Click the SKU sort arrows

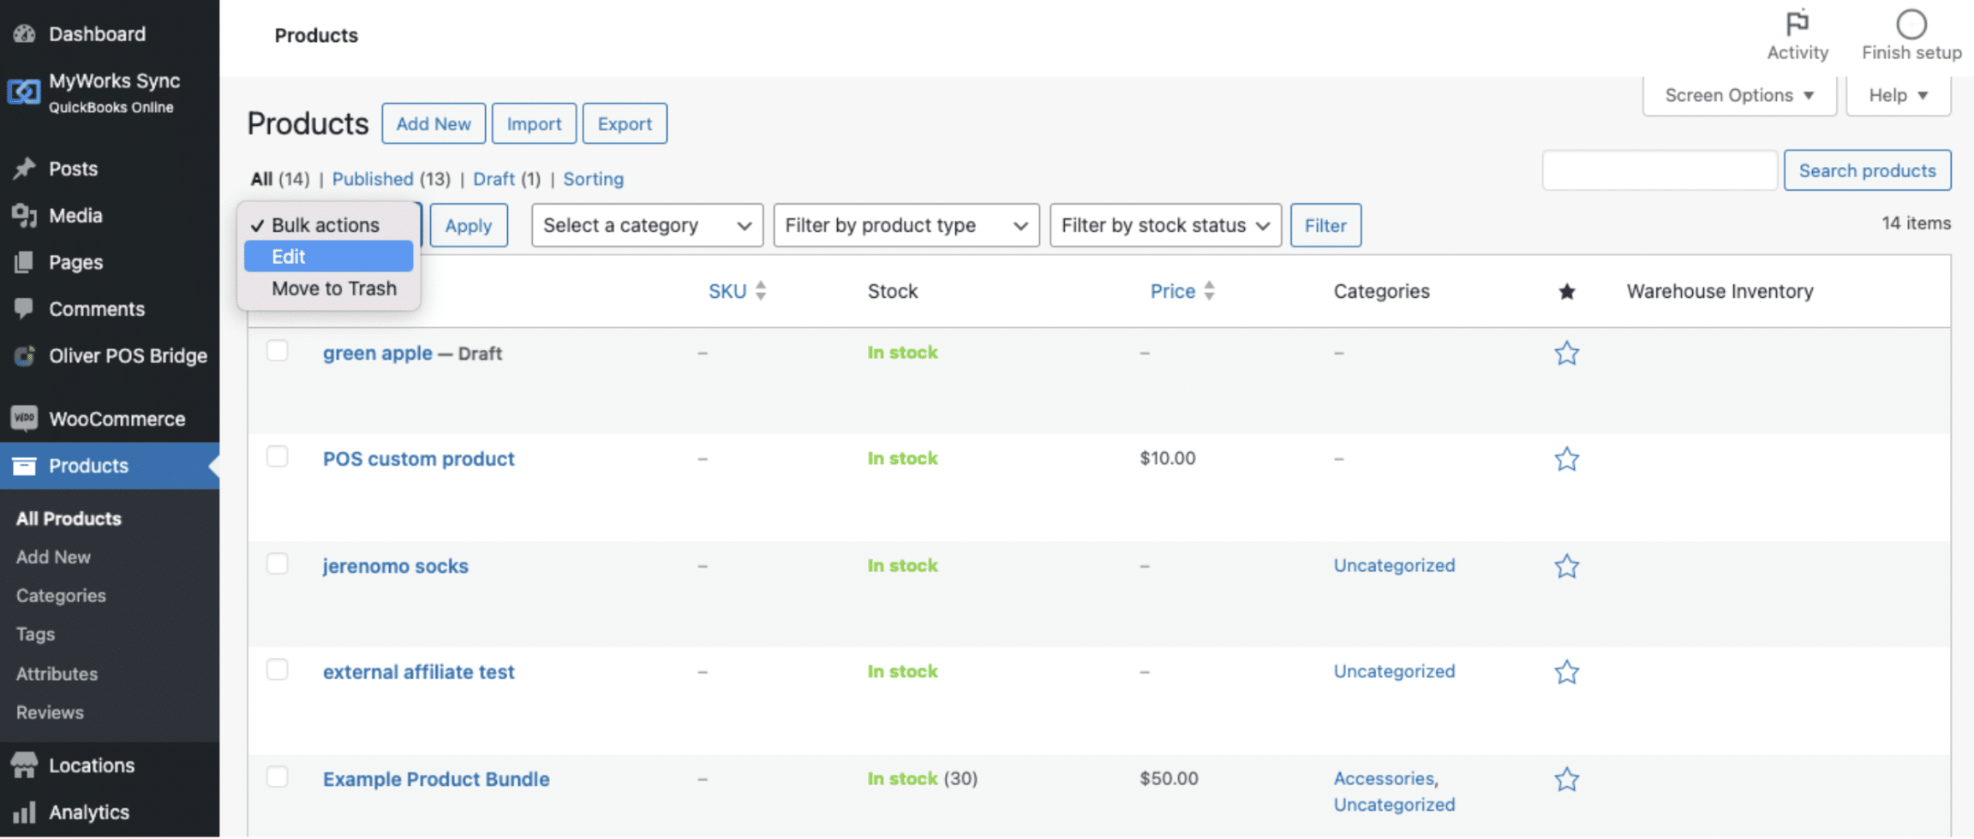pyautogui.click(x=761, y=291)
